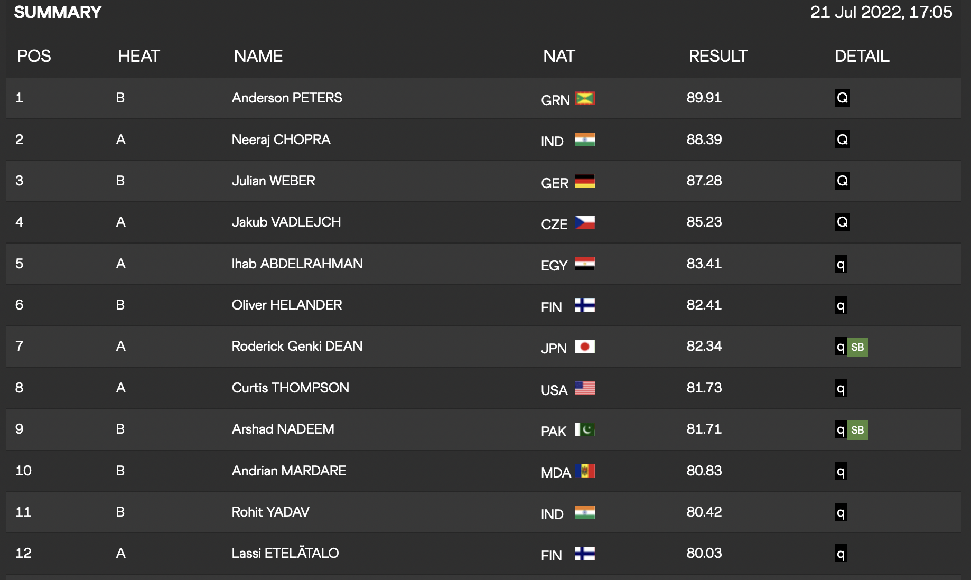Screen dimensions: 971x580
Task: Click the POS column header
Action: pyautogui.click(x=34, y=56)
